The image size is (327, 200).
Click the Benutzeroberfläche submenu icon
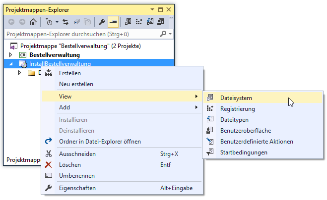(x=210, y=130)
